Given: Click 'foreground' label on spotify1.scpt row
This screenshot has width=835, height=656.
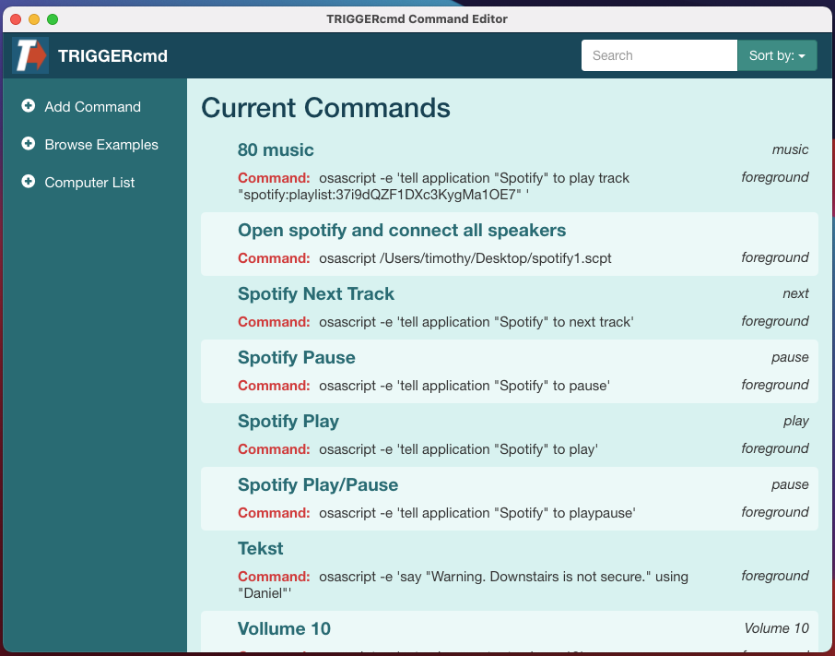Looking at the screenshot, I should pyautogui.click(x=775, y=258).
